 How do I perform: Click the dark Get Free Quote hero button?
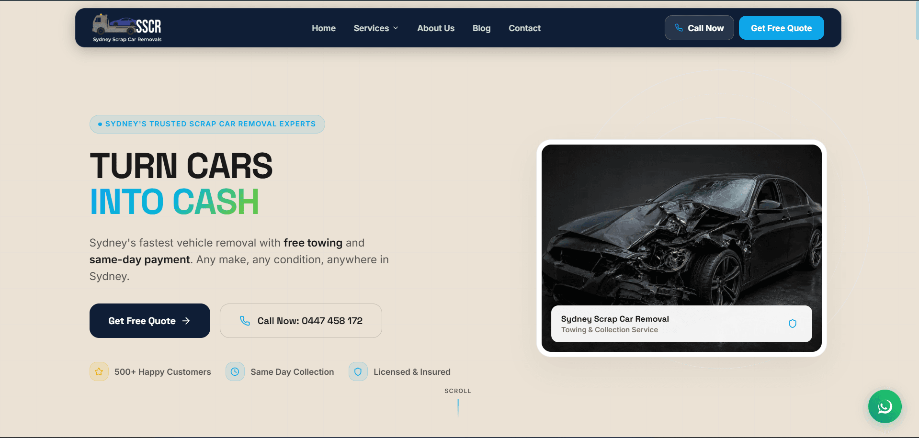click(150, 321)
